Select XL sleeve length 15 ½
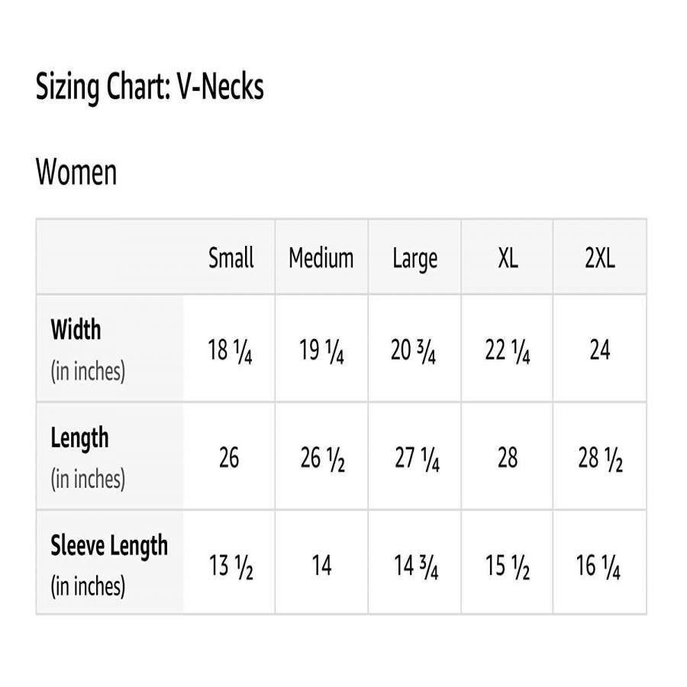This screenshot has width=687, height=687. coord(508,566)
